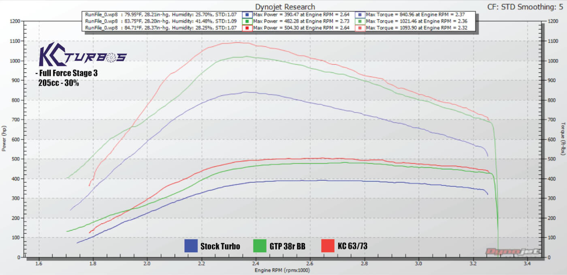Screen dimensions: 567x275
Task: Click the '- Full Force Stage 3' annotation
Action: (x=66, y=73)
